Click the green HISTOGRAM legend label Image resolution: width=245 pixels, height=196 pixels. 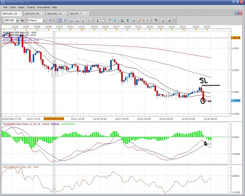coord(68,124)
